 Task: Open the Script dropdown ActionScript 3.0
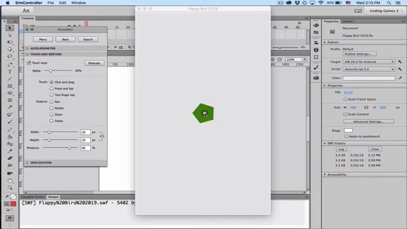(x=369, y=69)
